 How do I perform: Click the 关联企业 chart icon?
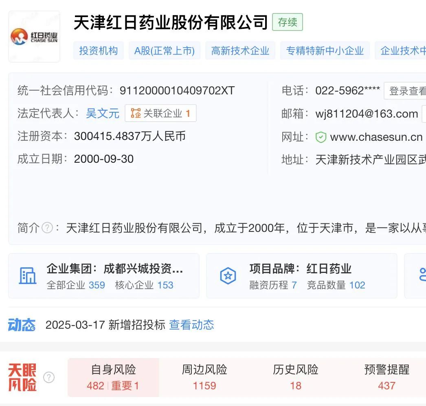[136, 113]
